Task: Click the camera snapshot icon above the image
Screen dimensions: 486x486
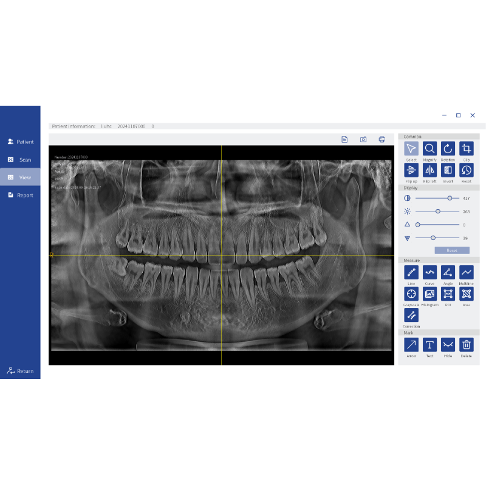Action: point(363,140)
